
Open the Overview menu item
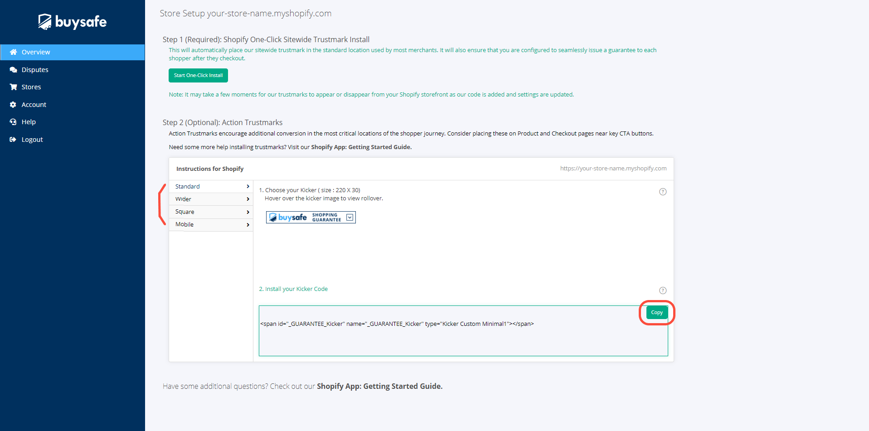tap(73, 52)
